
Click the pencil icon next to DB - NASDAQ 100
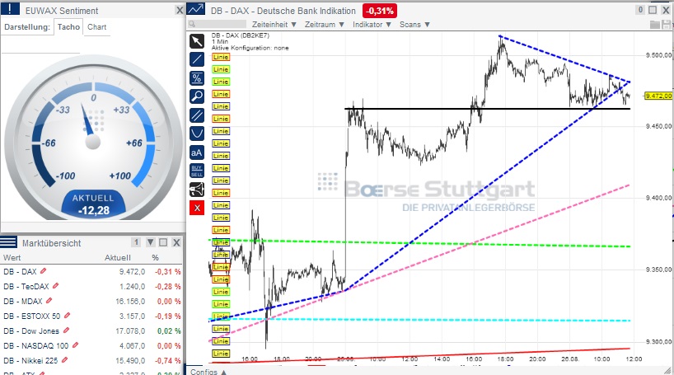(75, 345)
